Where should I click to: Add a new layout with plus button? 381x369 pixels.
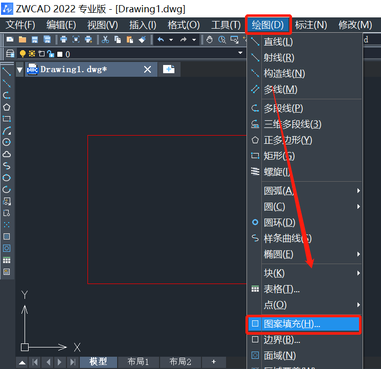[x=214, y=362]
